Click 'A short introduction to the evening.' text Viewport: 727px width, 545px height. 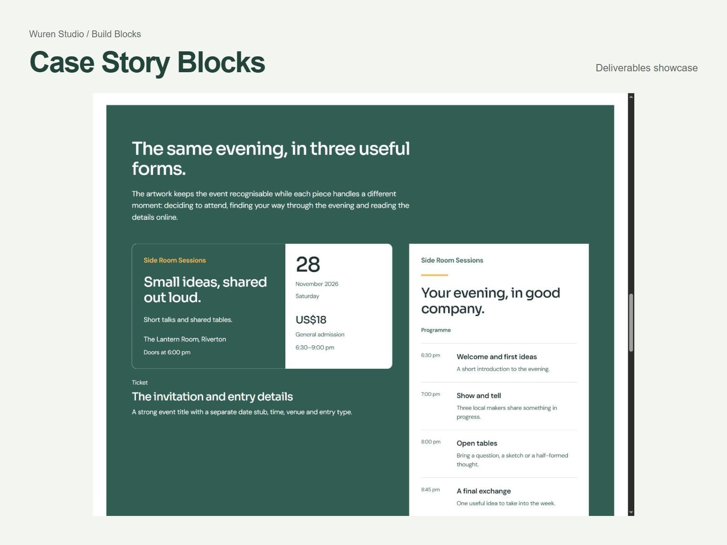503,369
